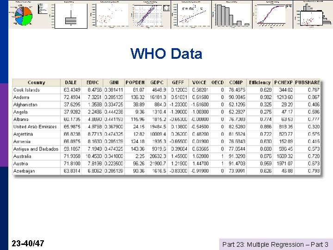Click the Part 23 Multiple Regression footer
This screenshot has height=250, width=333.
(x=275, y=244)
